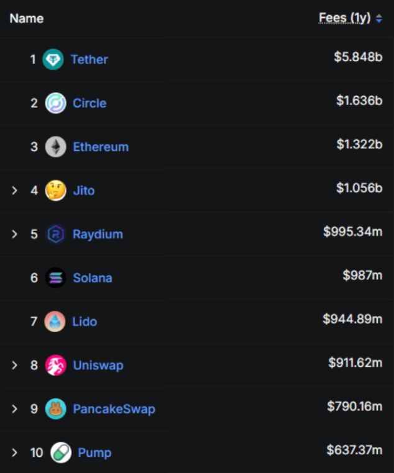Image resolution: width=394 pixels, height=473 pixels.
Task: Click the Pump pill icon
Action: [x=60, y=453]
